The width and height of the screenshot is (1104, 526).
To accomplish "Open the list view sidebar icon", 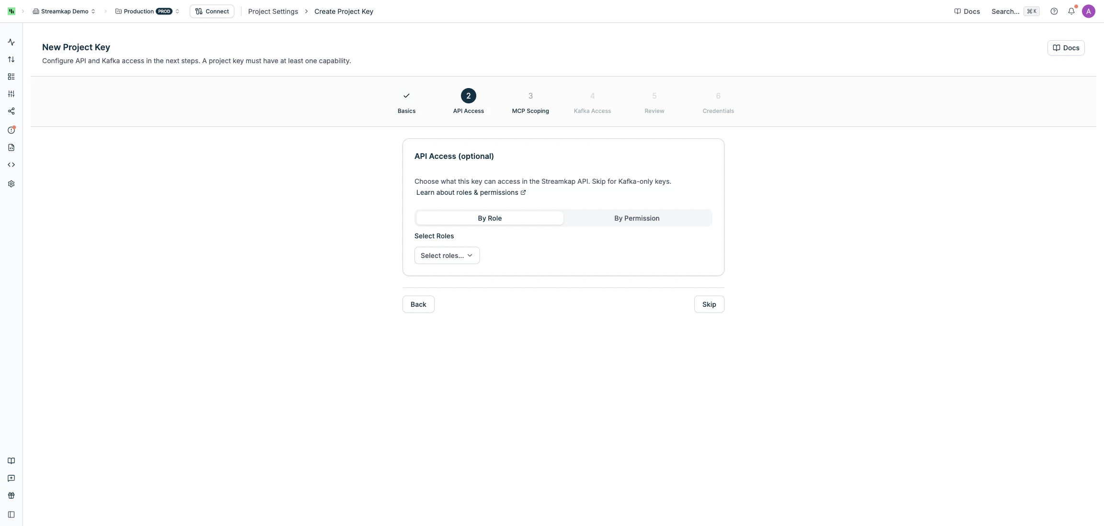I will [x=11, y=76].
